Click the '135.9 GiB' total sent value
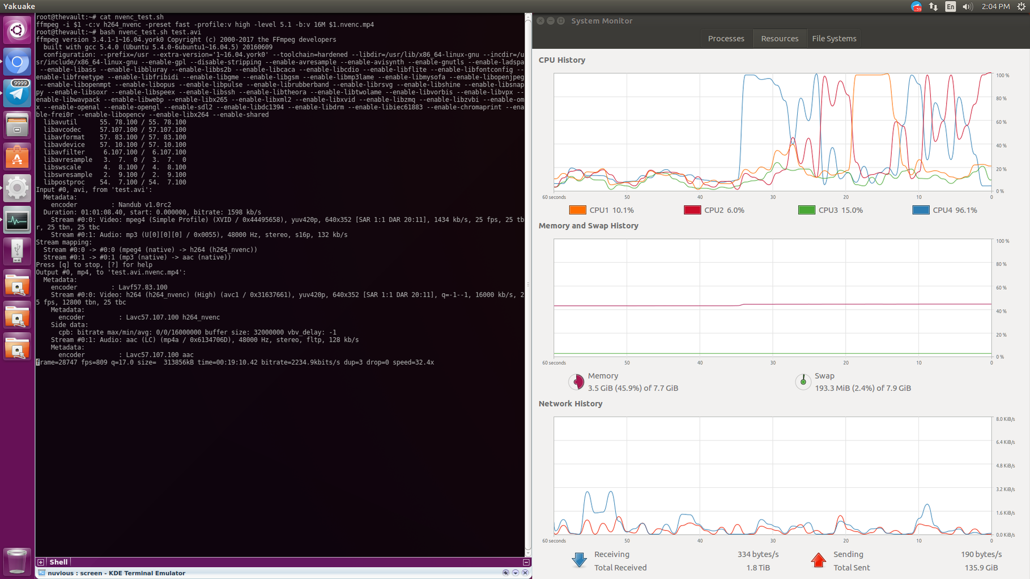The width and height of the screenshot is (1030, 579). pyautogui.click(x=981, y=568)
